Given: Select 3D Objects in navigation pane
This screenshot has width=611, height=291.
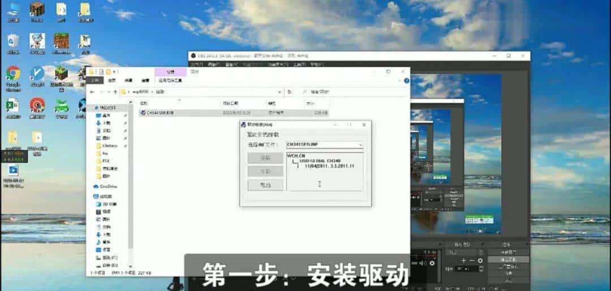Looking at the screenshot, I should tap(107, 204).
